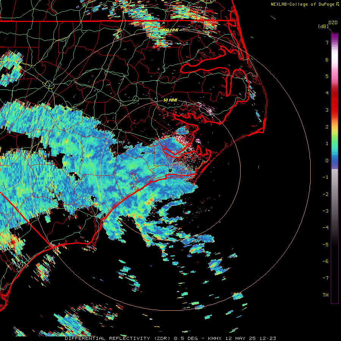Click the 0.5 DEG elevation text
Screen dimensions: 341x341
(186, 338)
